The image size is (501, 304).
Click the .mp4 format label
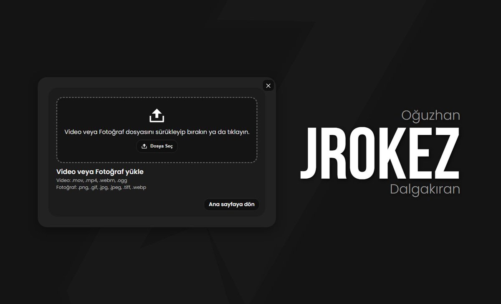91,180
